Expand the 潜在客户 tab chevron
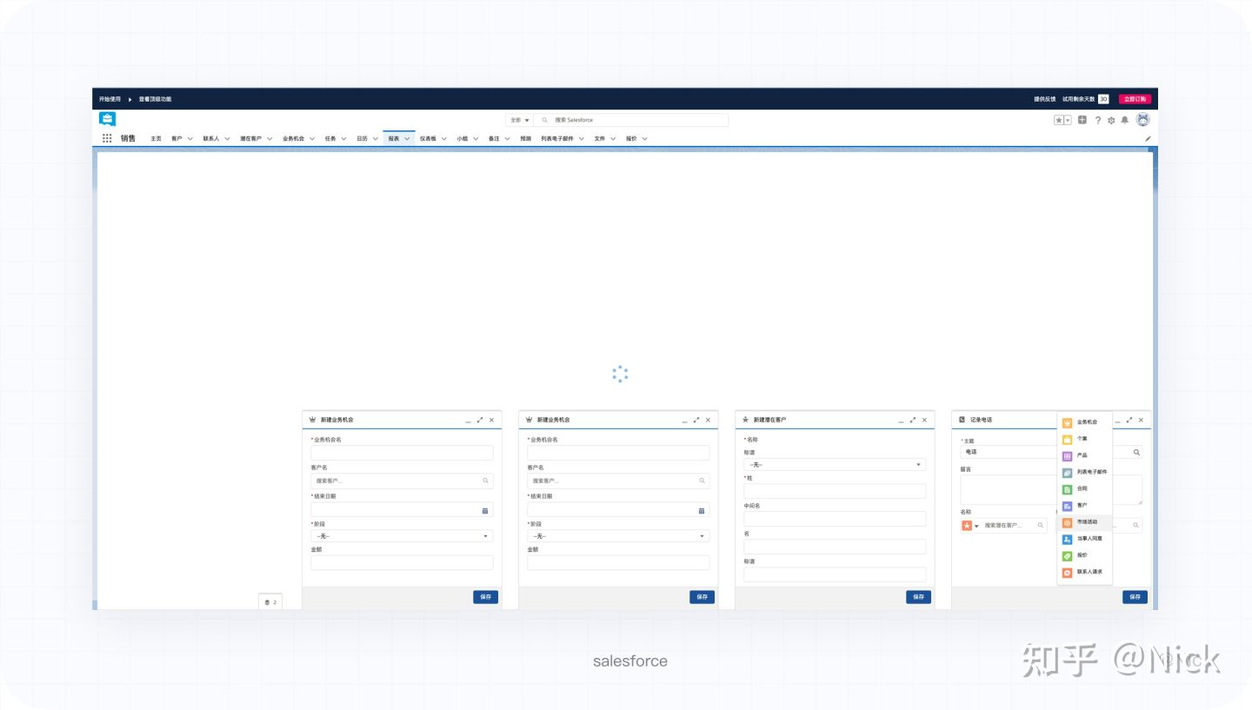The image size is (1252, 710). click(x=270, y=138)
